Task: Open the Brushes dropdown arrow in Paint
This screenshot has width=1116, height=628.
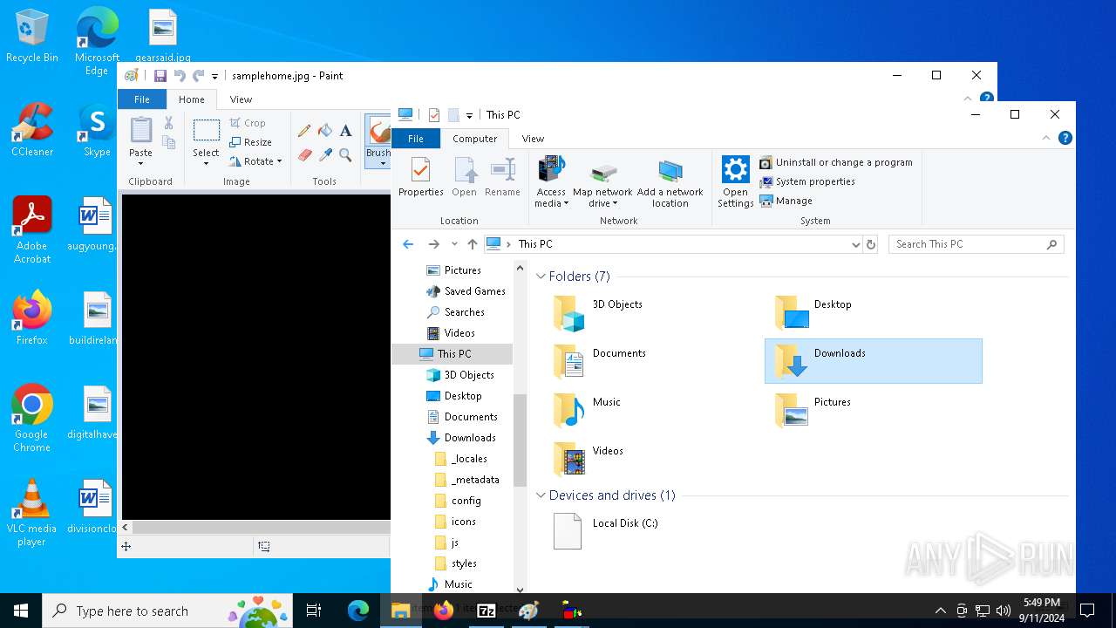Action: [382, 163]
